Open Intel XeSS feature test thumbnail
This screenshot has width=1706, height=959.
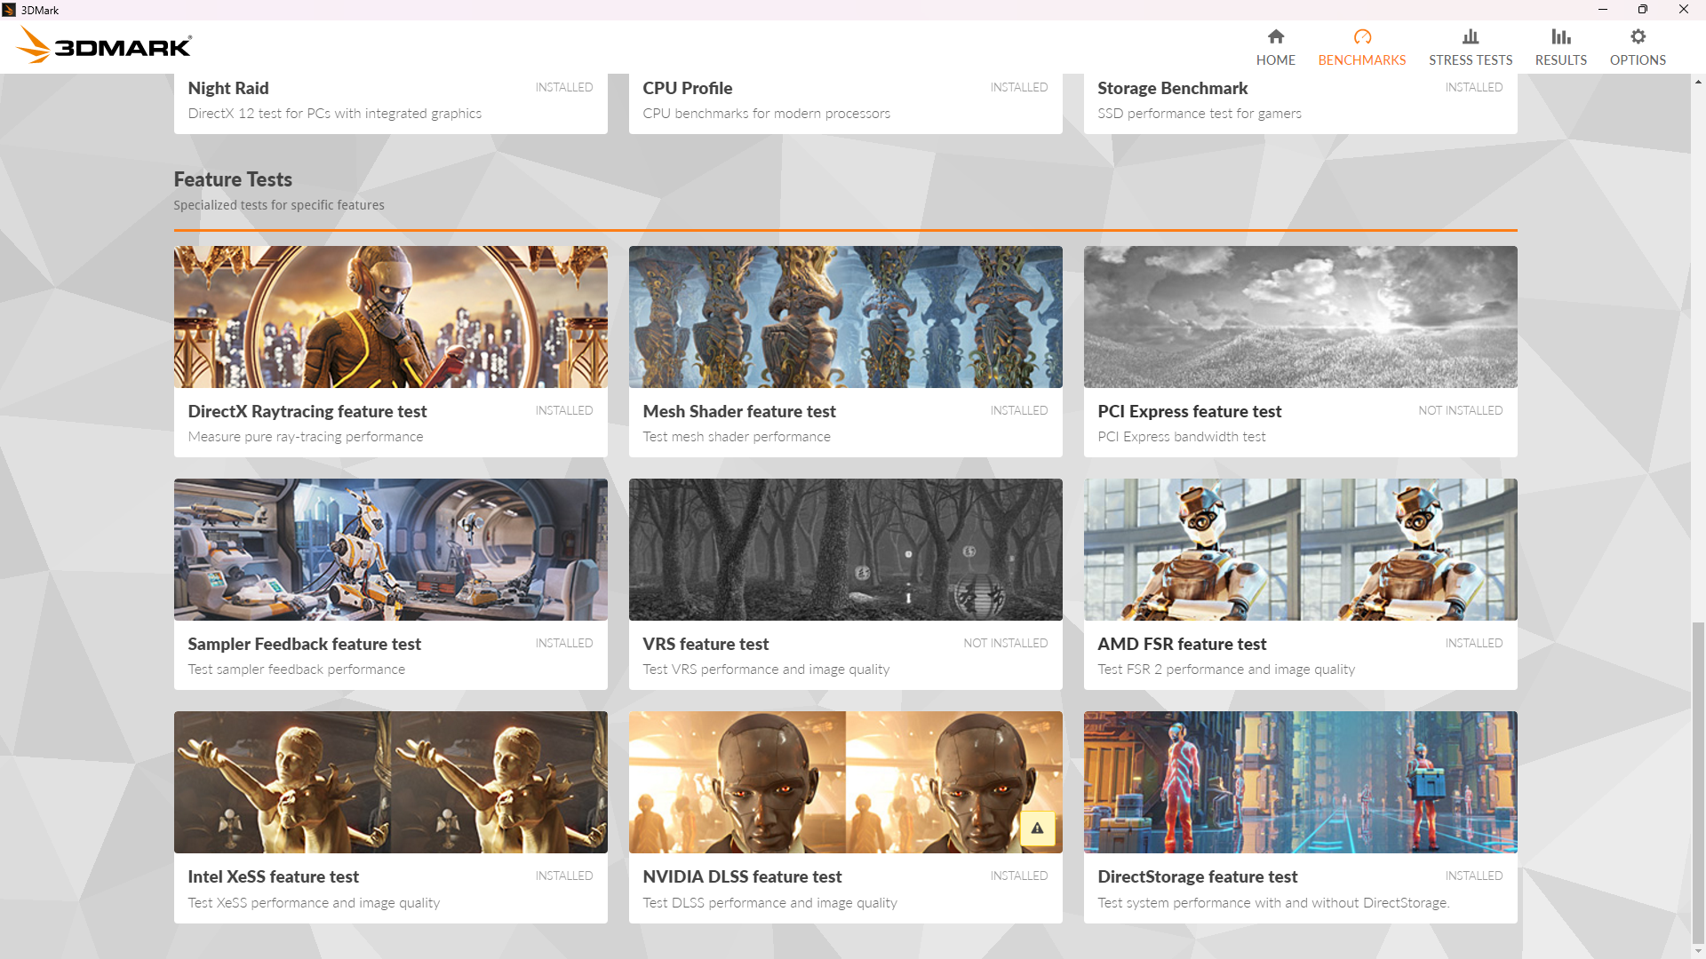tap(390, 782)
